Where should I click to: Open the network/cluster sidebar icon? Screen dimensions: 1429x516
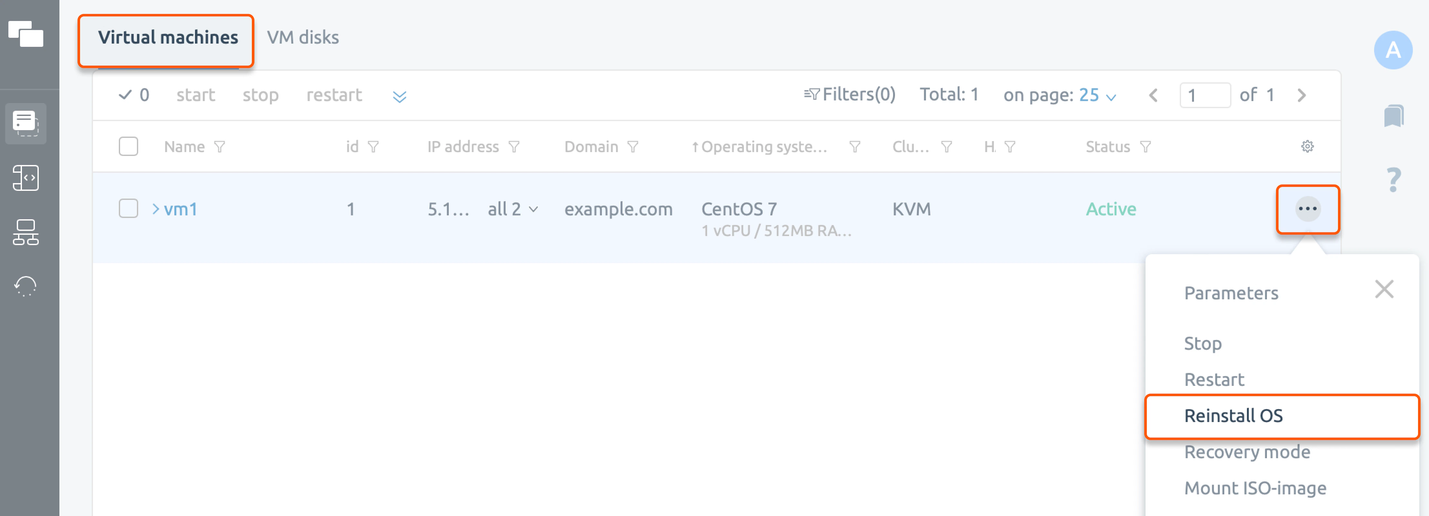(26, 233)
